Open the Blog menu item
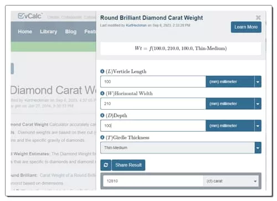Viewport: 277px width, 201px height. pos(71,32)
